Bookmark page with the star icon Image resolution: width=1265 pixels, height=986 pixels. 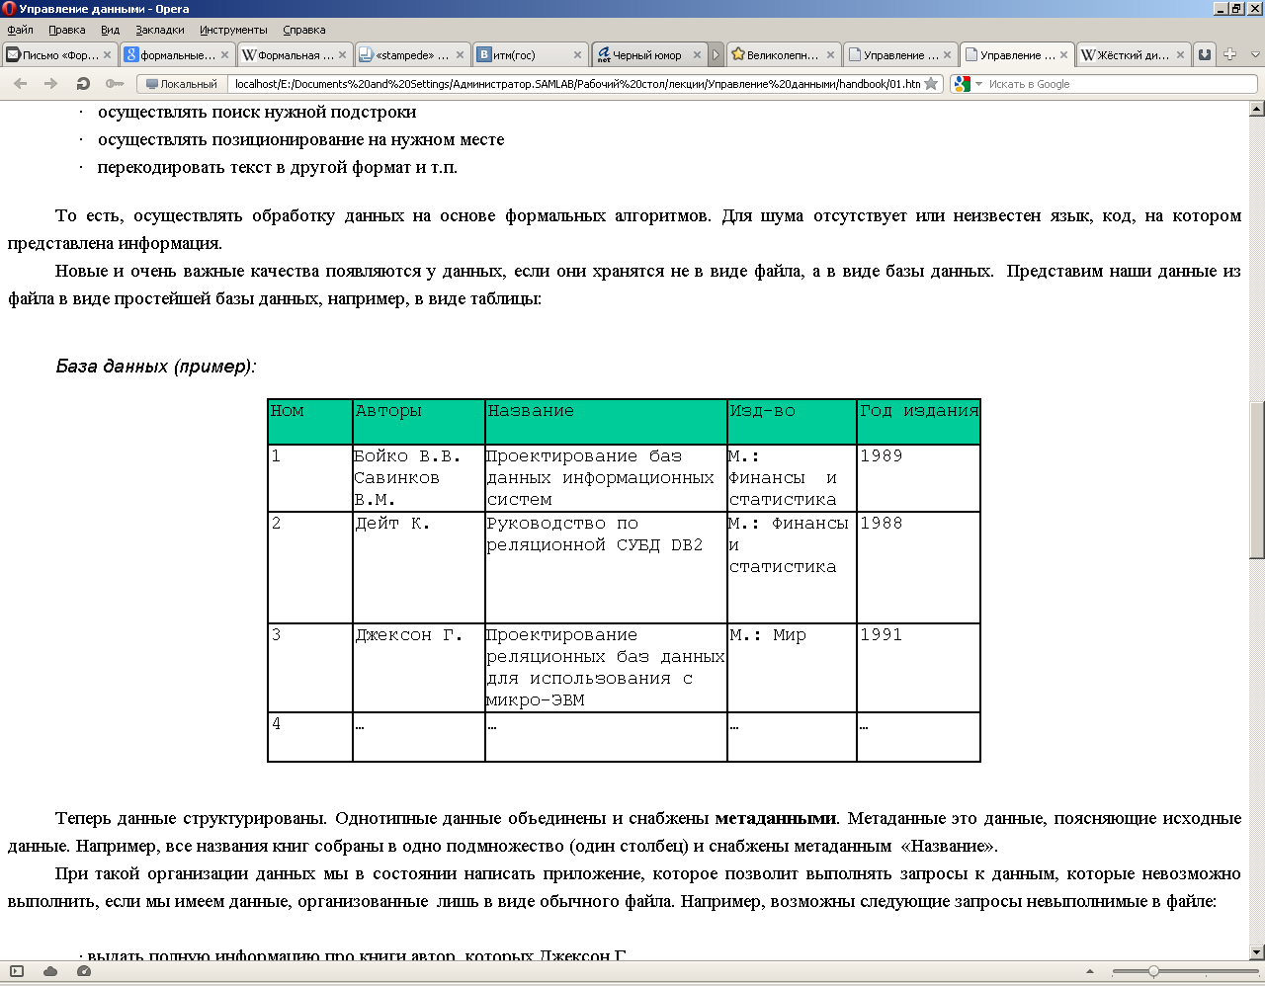(x=931, y=84)
